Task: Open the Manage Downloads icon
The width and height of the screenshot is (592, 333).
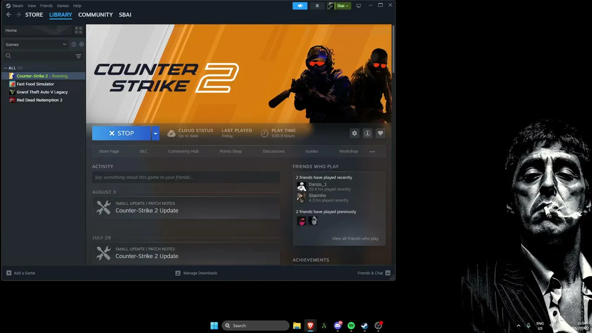Action: pyautogui.click(x=178, y=273)
